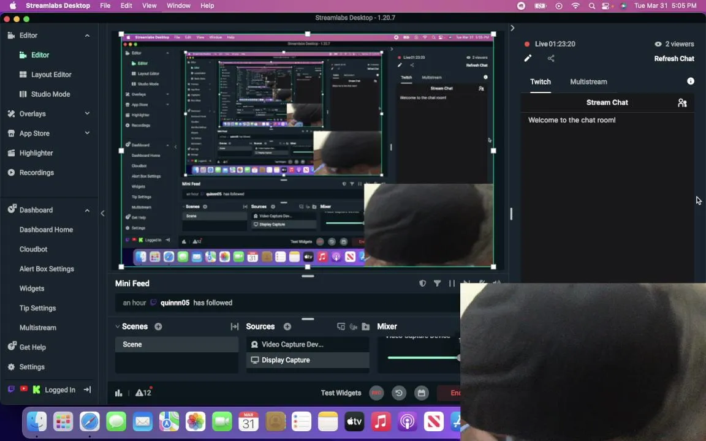This screenshot has width=706, height=441.
Task: Open scene transitions icon in Scenes header
Action: coord(235,326)
